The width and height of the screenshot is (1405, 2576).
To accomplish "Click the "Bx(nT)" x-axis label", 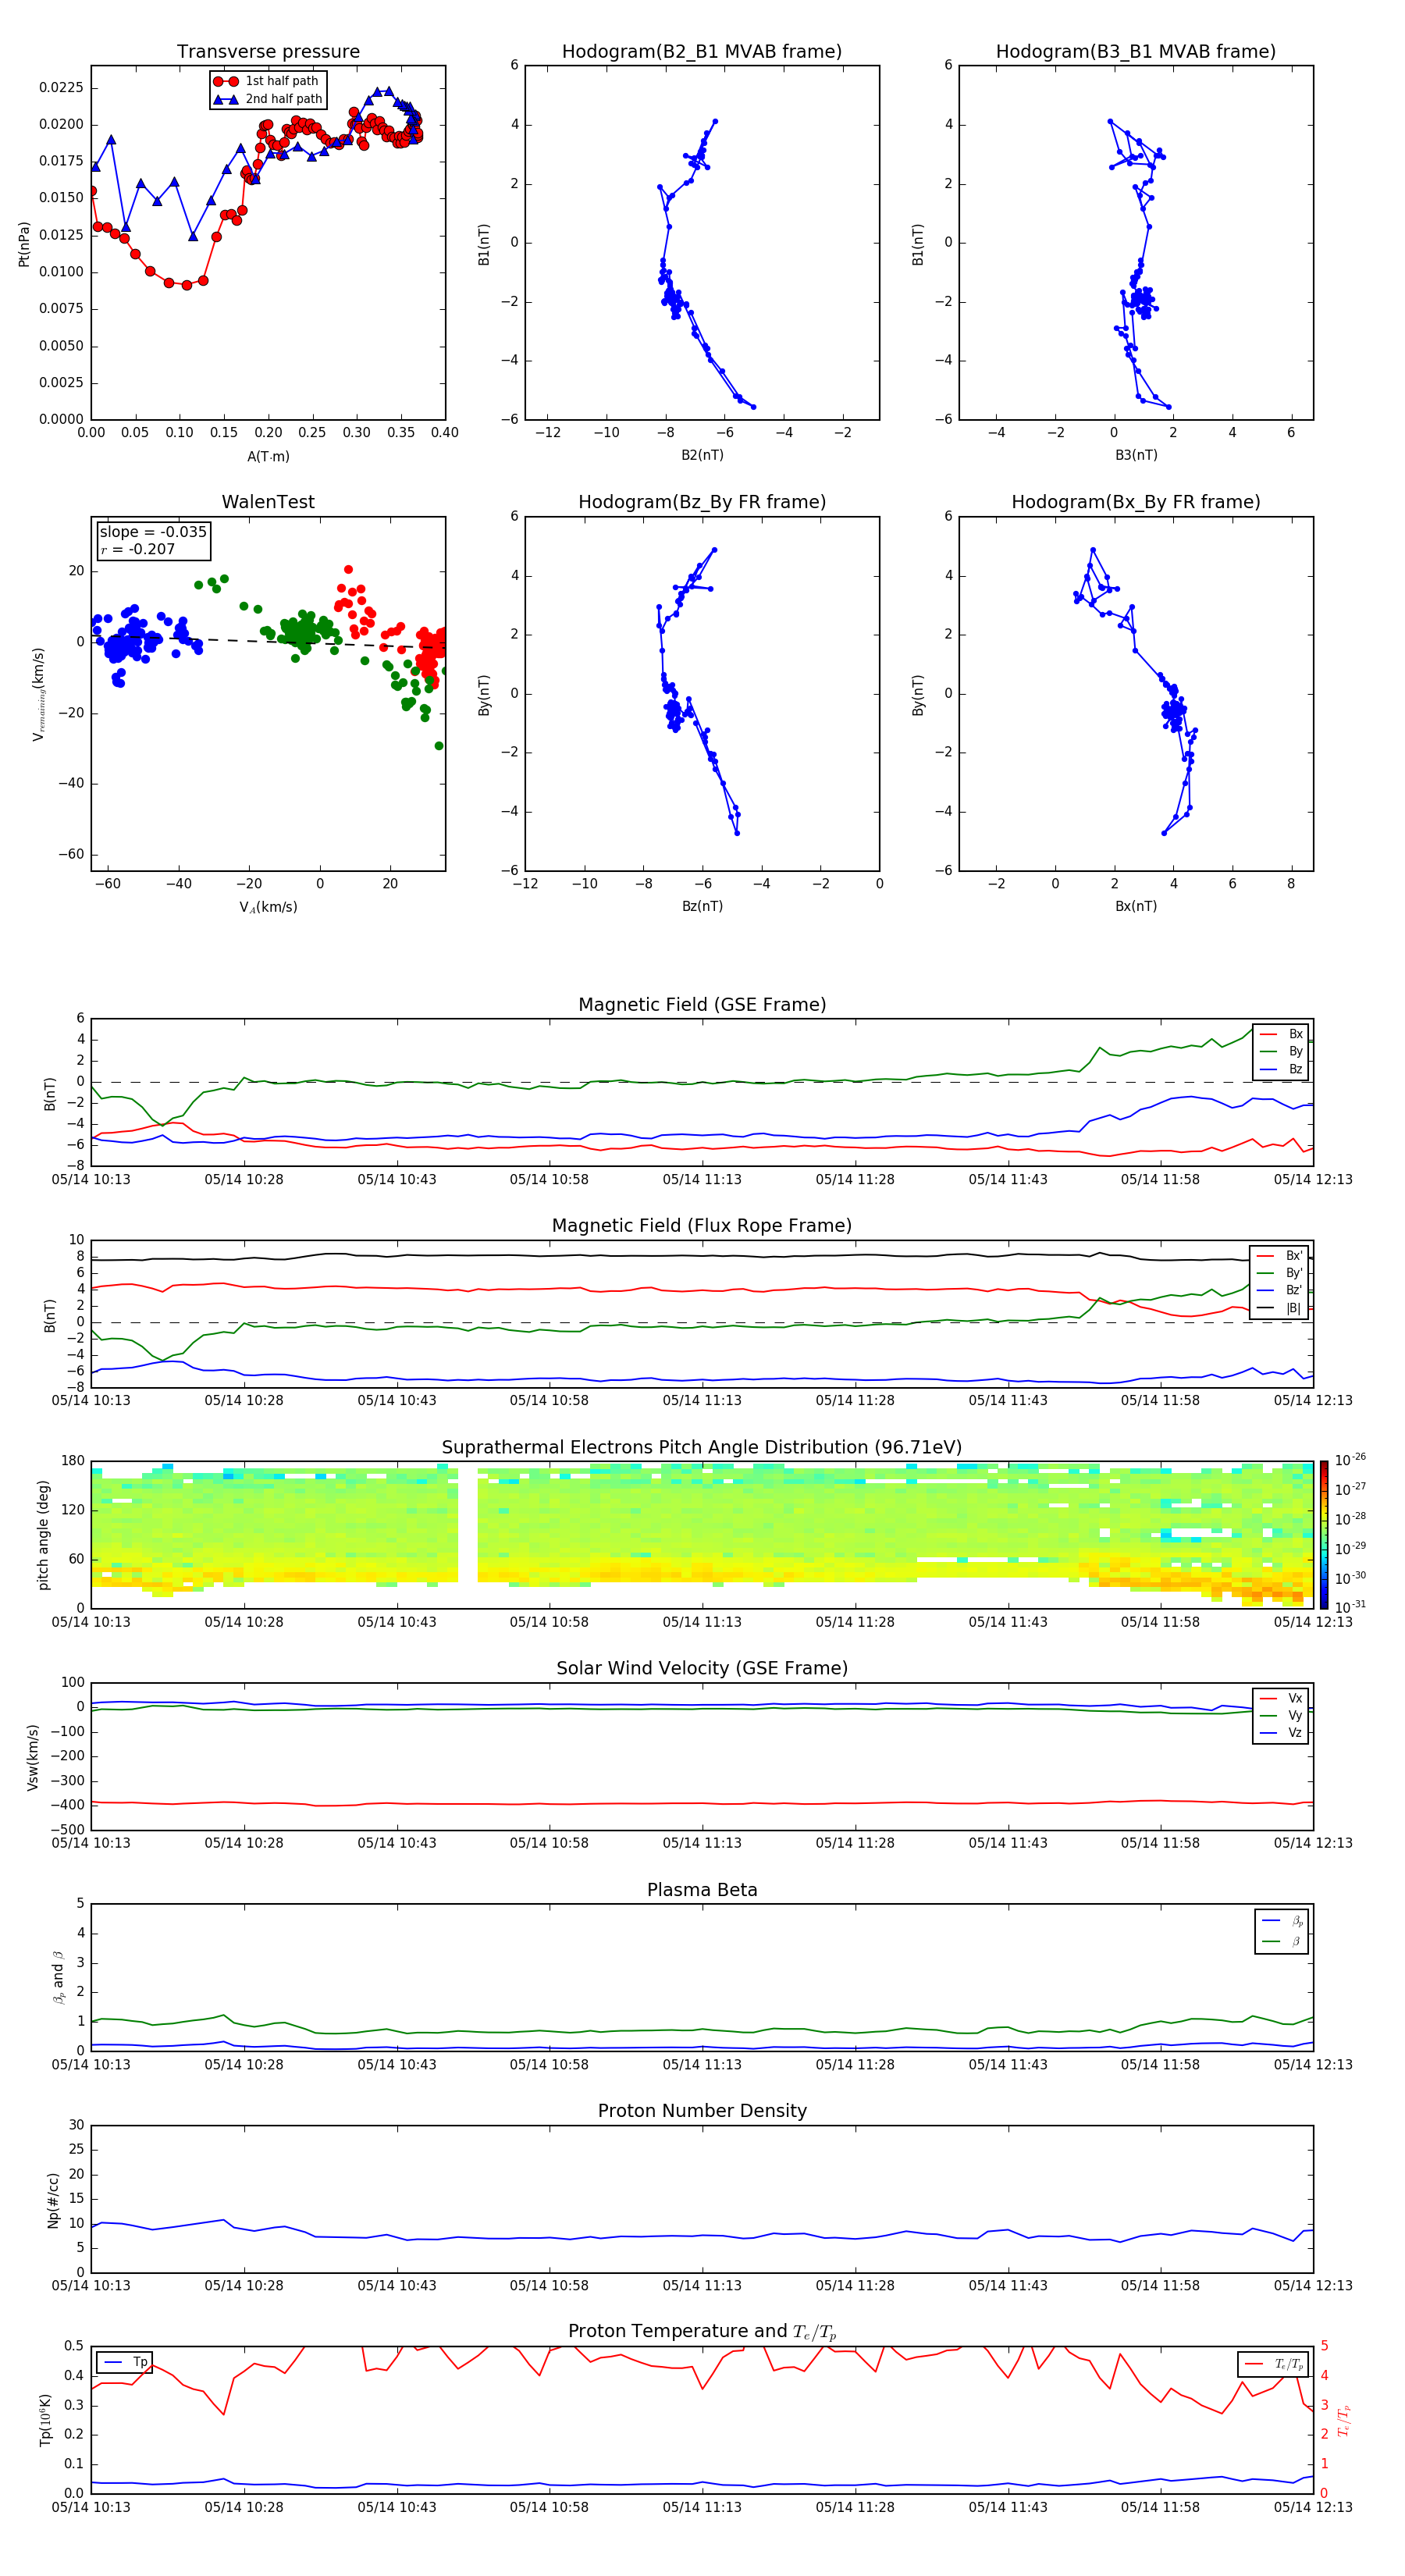I will coord(1136,906).
